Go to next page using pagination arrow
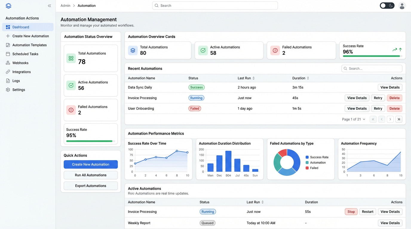The width and height of the screenshot is (411, 229). [390, 119]
